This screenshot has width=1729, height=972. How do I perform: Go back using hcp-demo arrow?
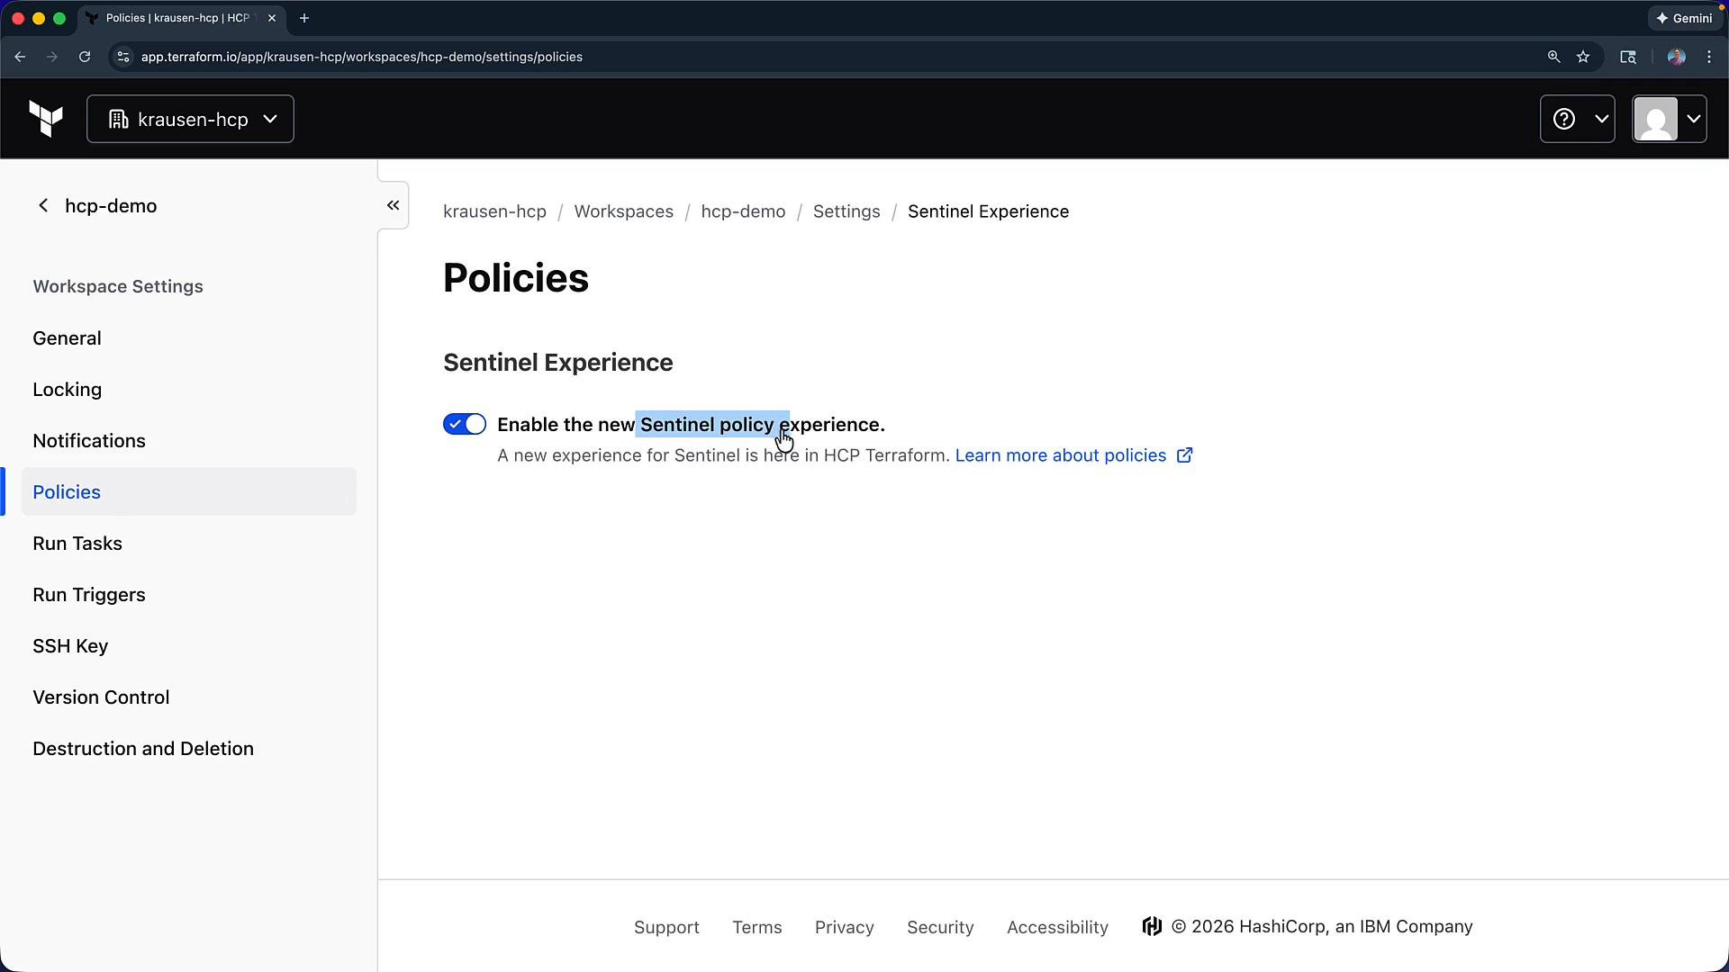coord(43,205)
